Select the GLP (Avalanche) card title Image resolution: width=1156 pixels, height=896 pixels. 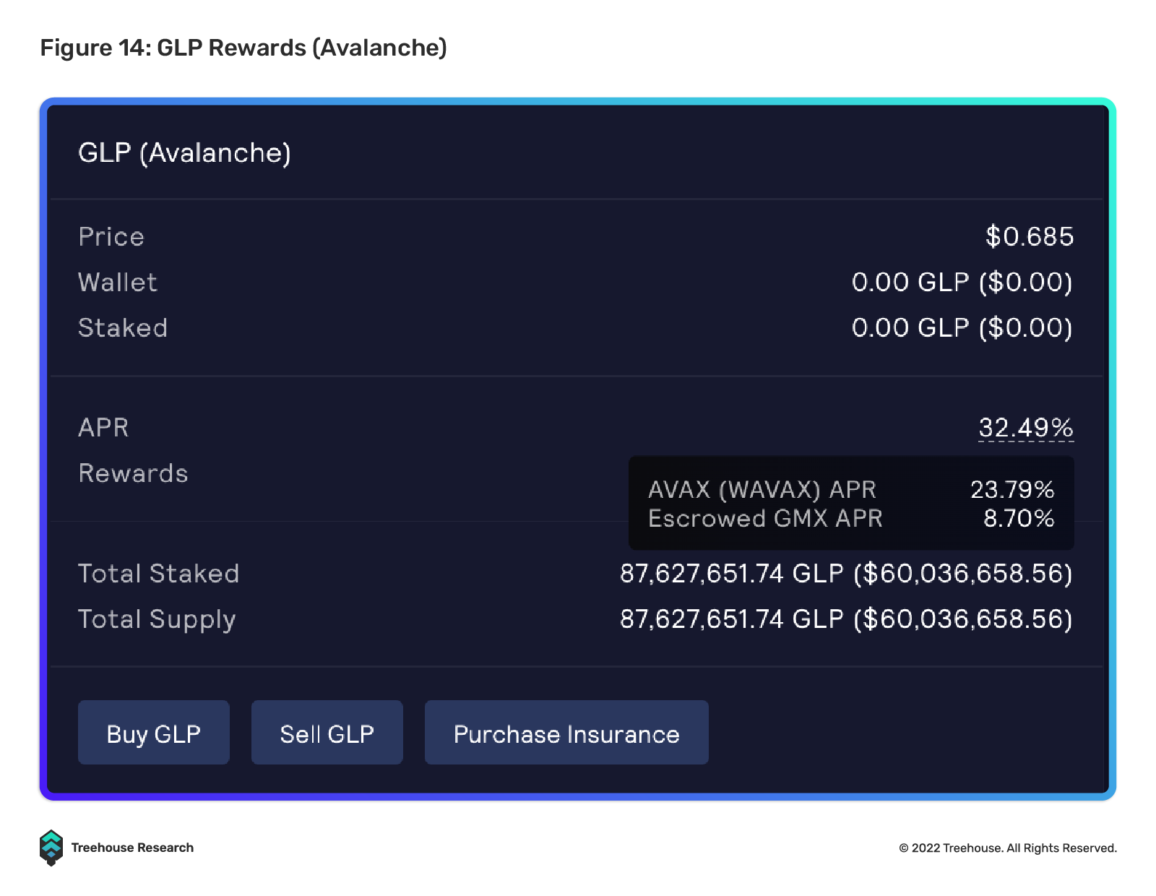[x=185, y=152]
